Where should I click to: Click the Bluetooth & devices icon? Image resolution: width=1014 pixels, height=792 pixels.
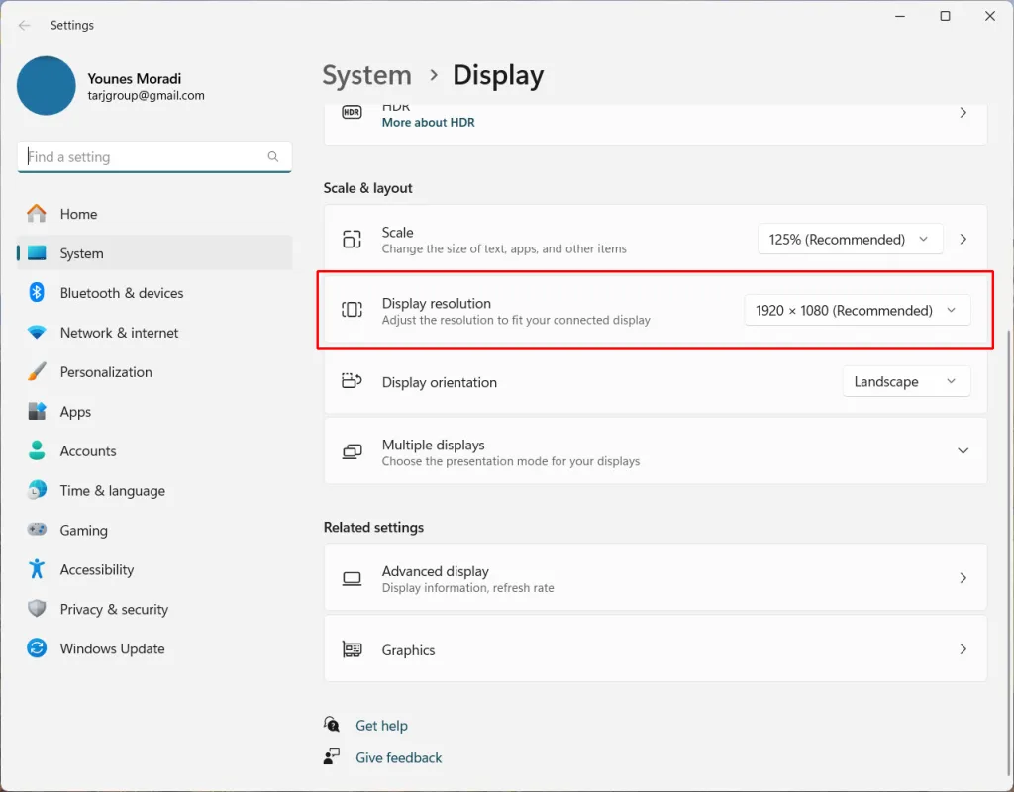[37, 293]
